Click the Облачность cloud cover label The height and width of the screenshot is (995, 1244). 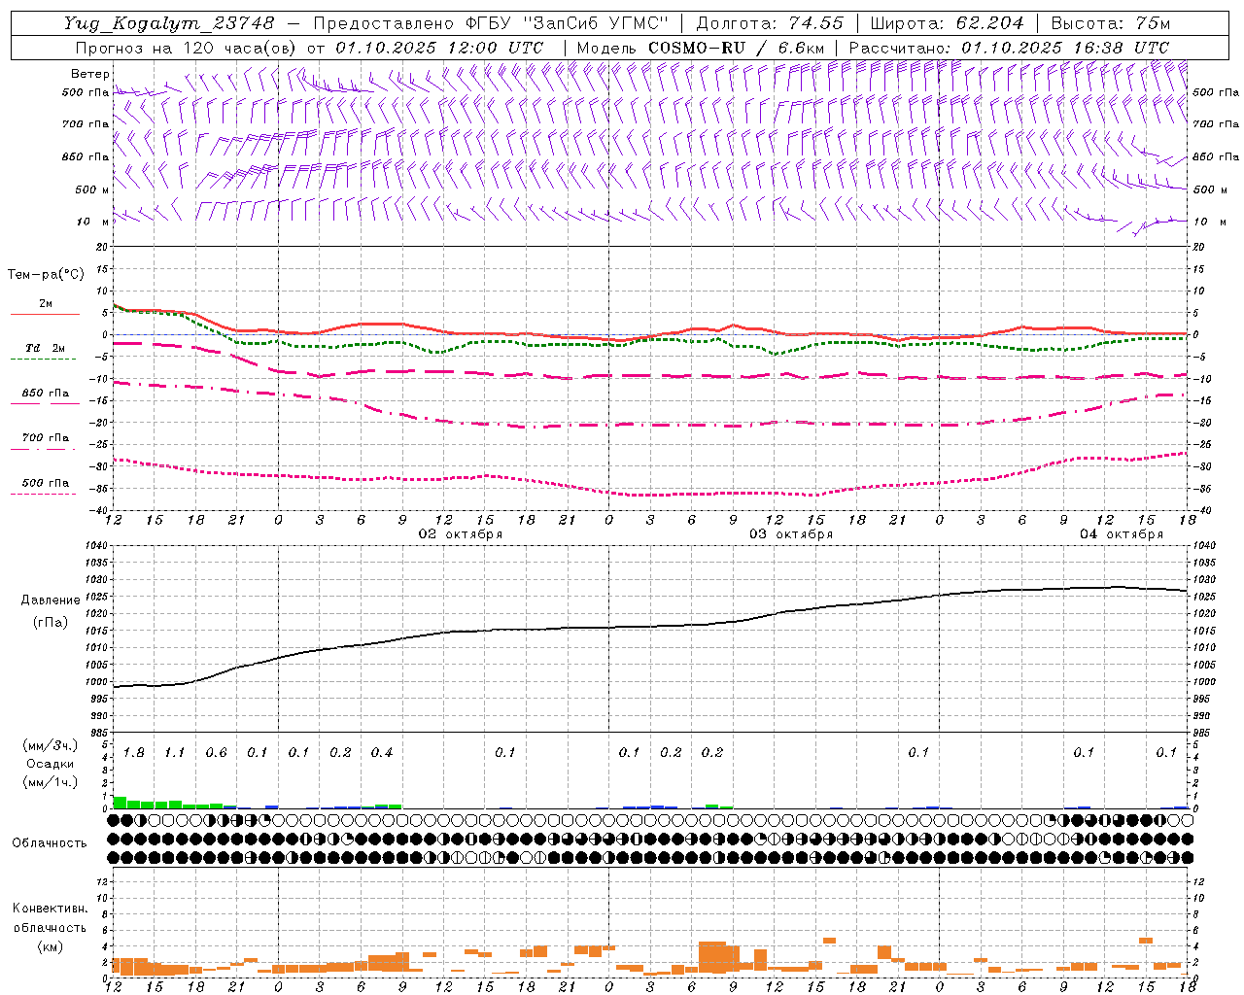click(50, 843)
